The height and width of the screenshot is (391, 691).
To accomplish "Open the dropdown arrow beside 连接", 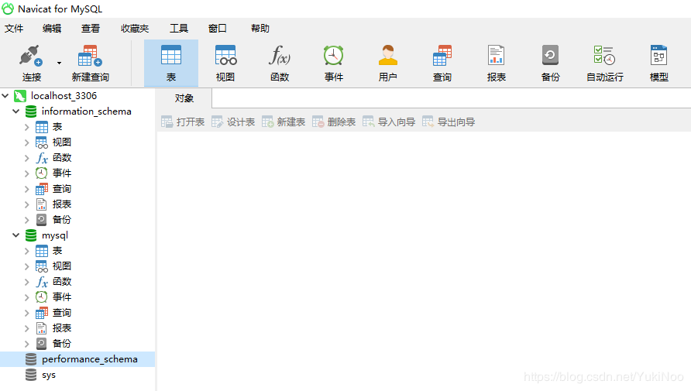I will [59, 62].
